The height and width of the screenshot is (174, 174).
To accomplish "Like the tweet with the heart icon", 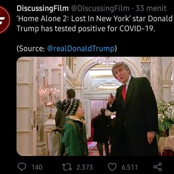I will point(112,167).
